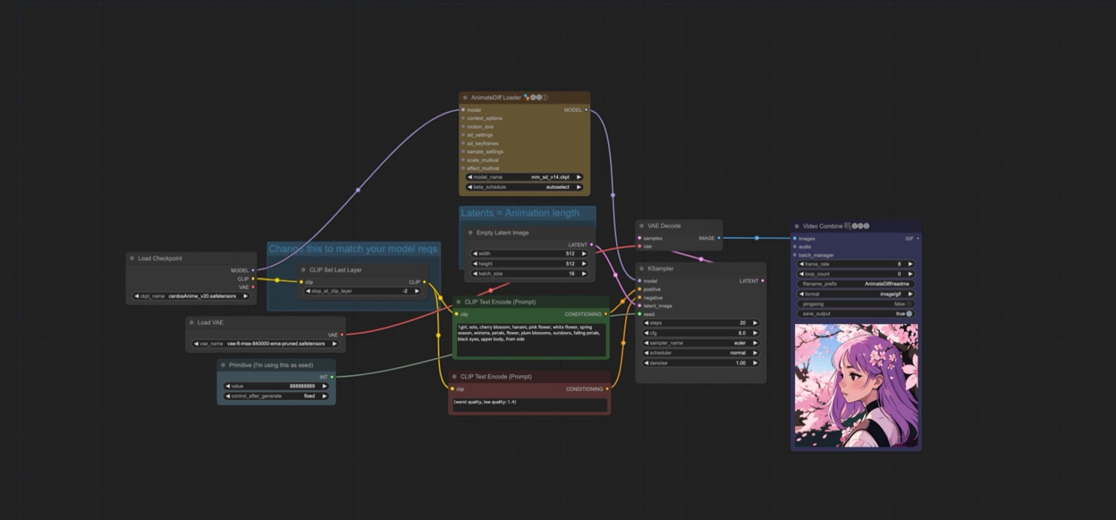Screen dimensions: 1116x520
Task: Click the MODEL output socket on AnimateDiff Loader
Action: (587, 110)
